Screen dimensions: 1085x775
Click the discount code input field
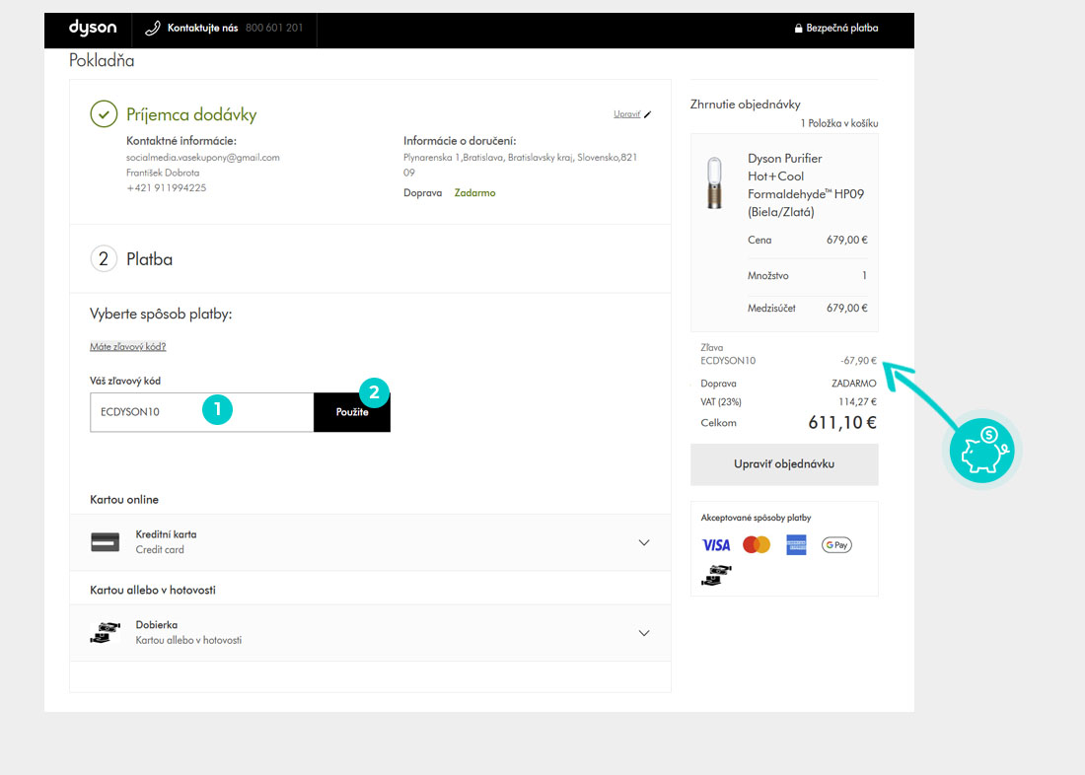pos(202,412)
